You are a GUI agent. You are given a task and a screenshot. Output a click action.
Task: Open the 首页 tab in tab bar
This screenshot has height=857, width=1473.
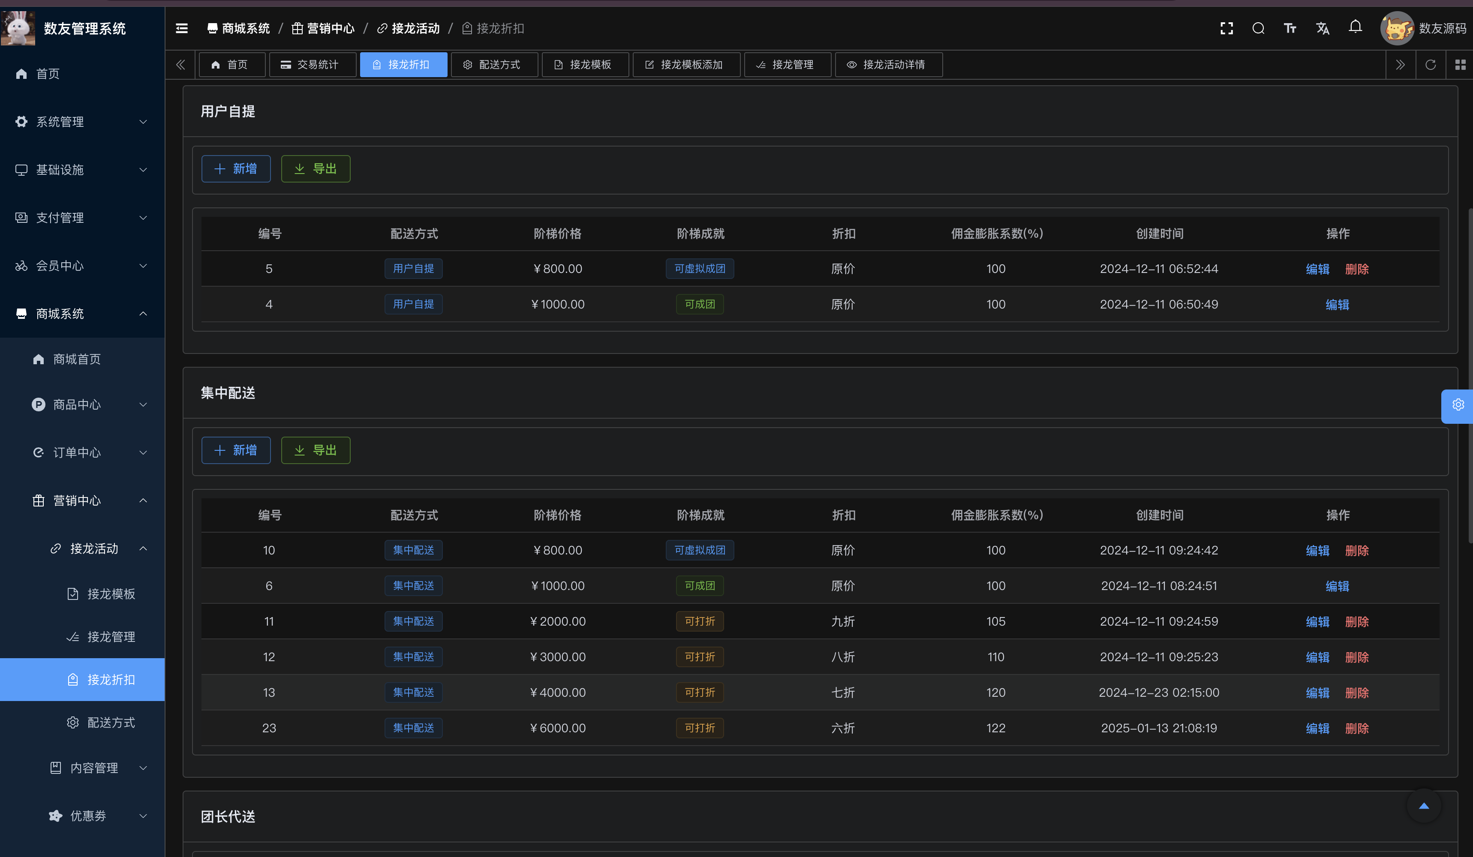[x=232, y=65]
